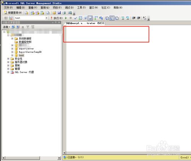This screenshot has height=161, width=191.
Task: Display Estimated Execution Plan icon
Action: coord(80,18)
